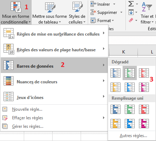Viewport: 156px width, 141px height.
Task: Open Mise en forme conditionnelle menu
Action: pyautogui.click(x=16, y=12)
